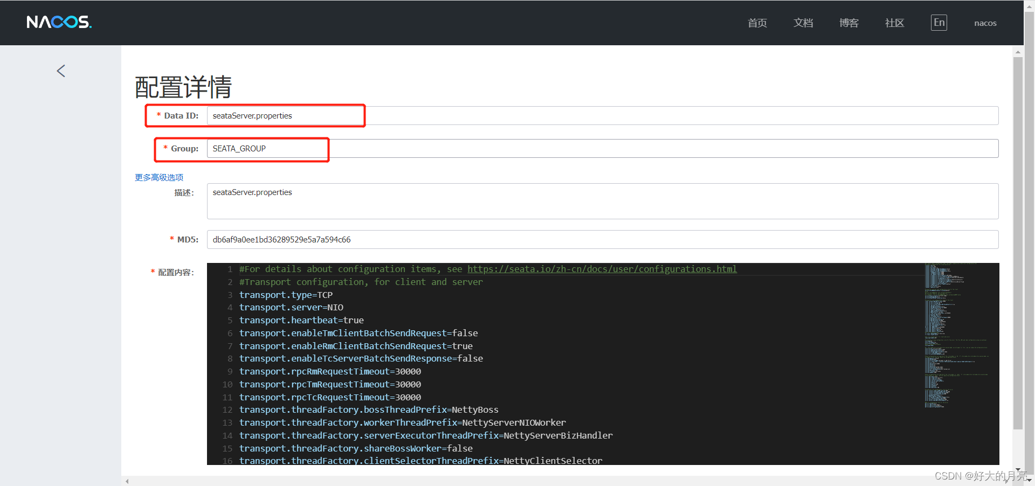Click line enableTcServerBatchSendResponse=false
Viewport: 1035px width, 486px height.
click(x=361, y=359)
